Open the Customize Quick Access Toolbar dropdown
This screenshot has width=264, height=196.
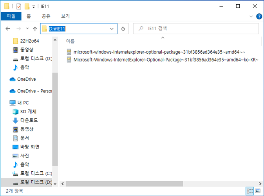(x=34, y=7)
